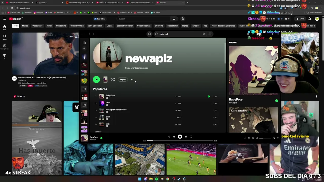Screen dimensions: 324x182
Task: Select the 'Freestyle rap' filter chip
Action: click(173, 26)
